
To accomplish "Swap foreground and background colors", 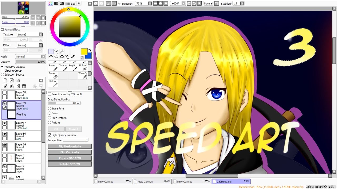I will pos(90,50).
